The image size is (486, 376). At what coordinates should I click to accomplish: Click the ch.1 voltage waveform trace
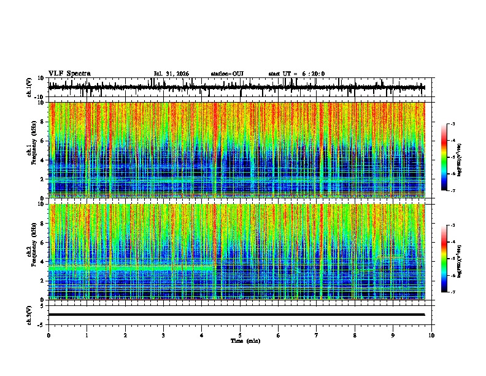point(236,87)
